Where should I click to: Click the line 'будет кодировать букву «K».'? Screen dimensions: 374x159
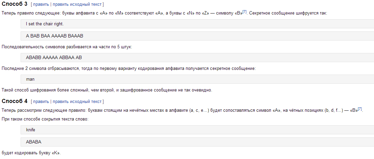point(31,153)
